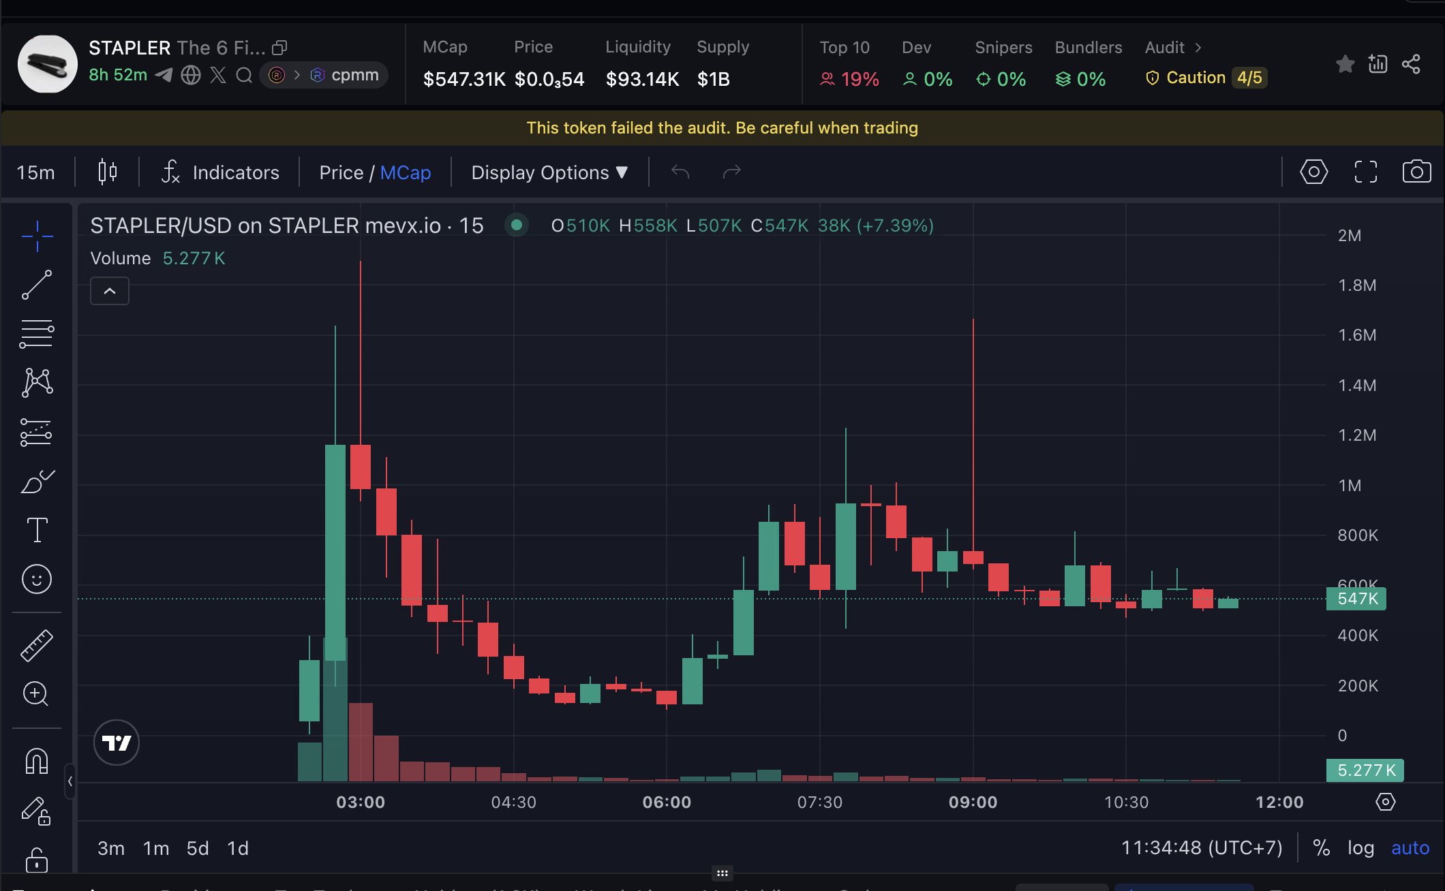Open the forecasting and measurement tools
Screen dimensions: 1445x891
pos(37,432)
